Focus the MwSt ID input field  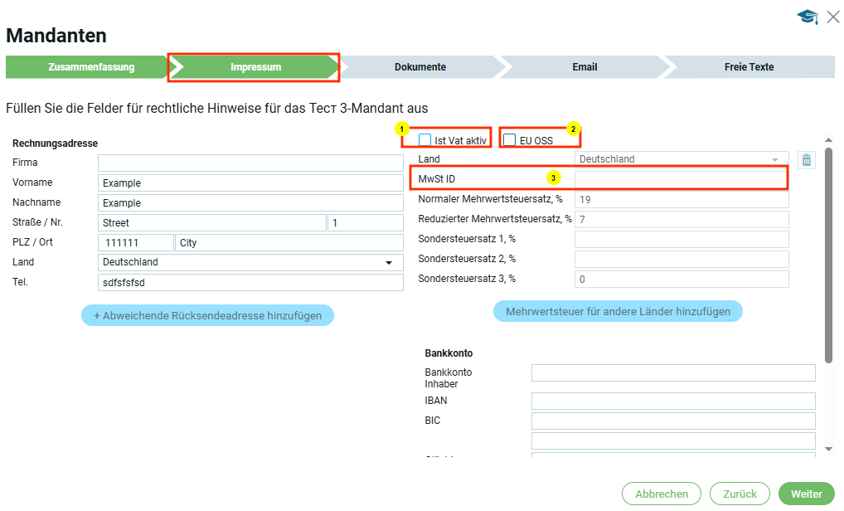680,179
